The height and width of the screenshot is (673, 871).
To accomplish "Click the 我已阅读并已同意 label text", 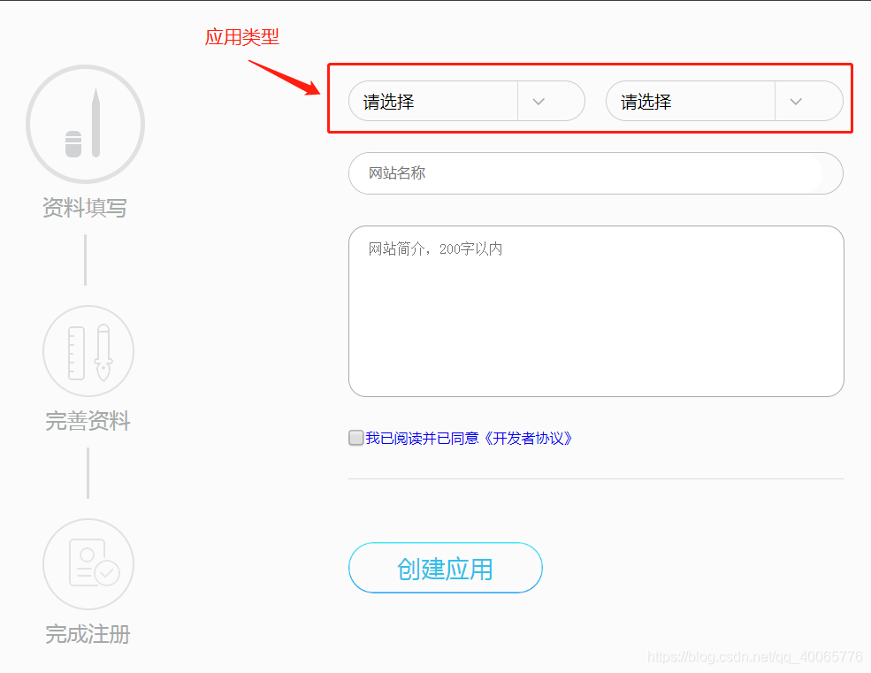I will coord(422,439).
